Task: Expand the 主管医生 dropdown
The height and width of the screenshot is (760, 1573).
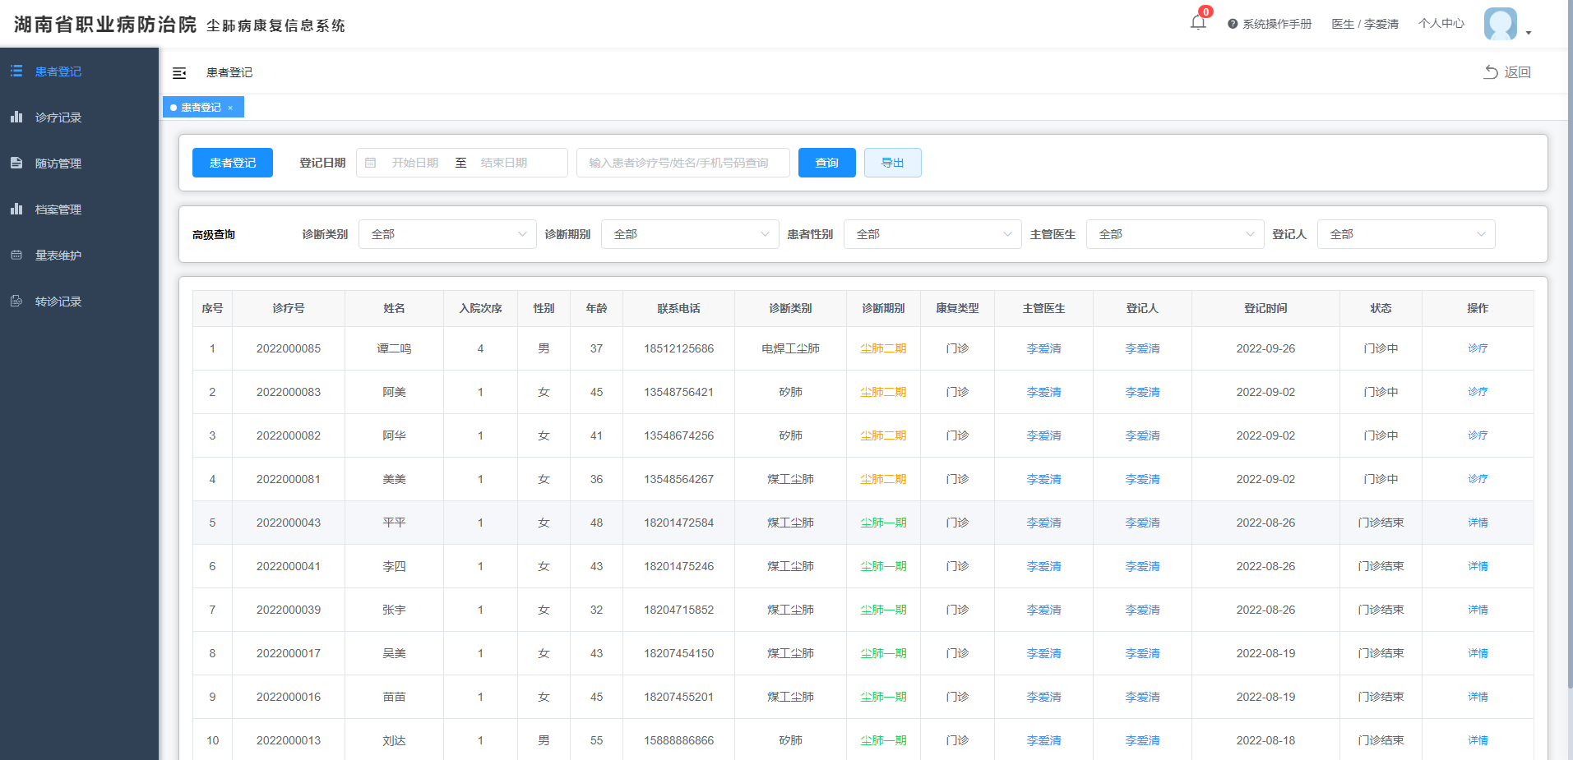Action: coord(1175,234)
